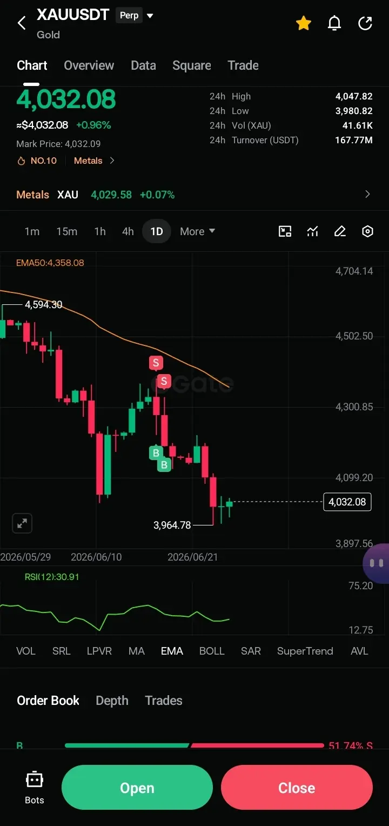Expand the XAUUSDT Perp pair dropdown
The image size is (389, 826).
150,16
